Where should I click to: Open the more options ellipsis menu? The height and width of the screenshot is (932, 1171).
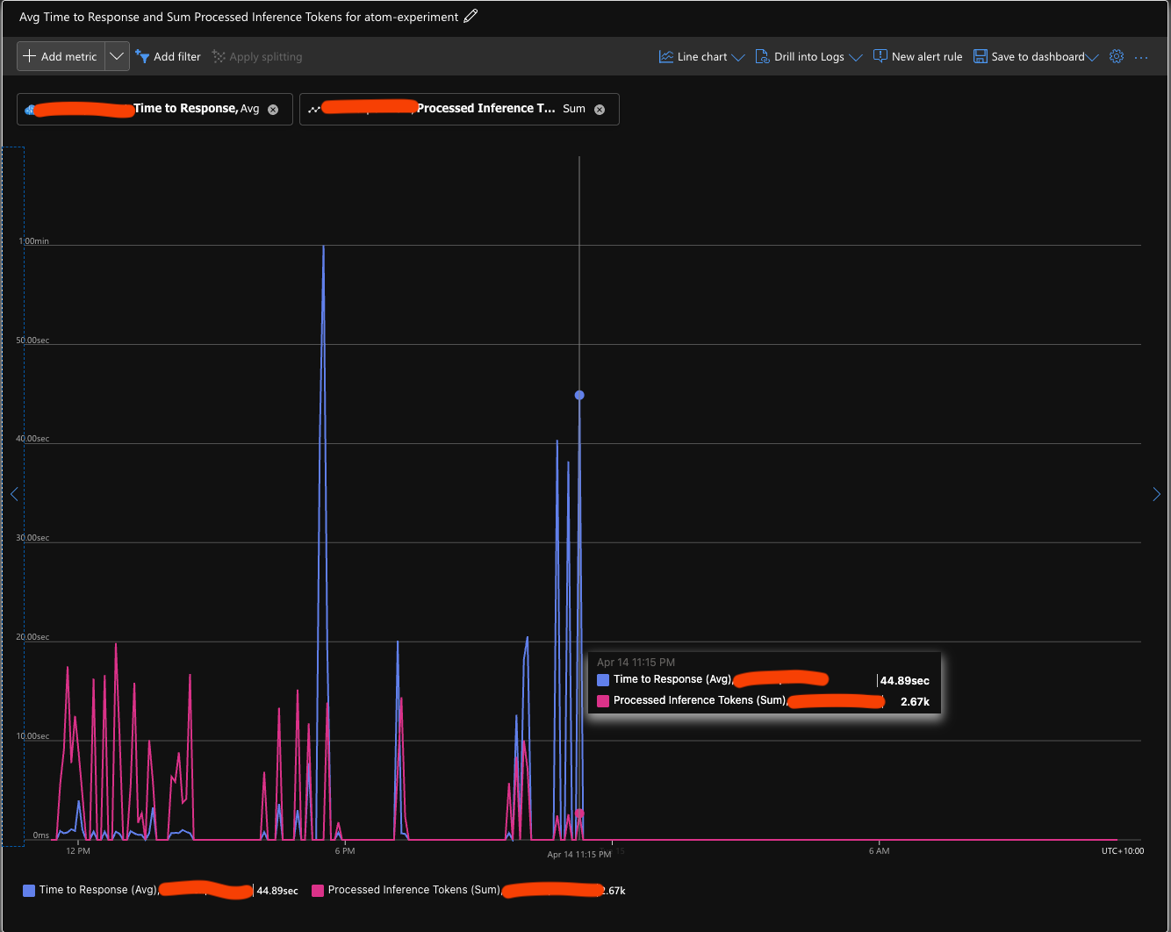pyautogui.click(x=1142, y=56)
